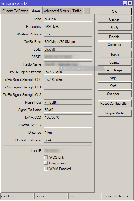
Task: Click the BSSID field
Action: pos(68,57)
